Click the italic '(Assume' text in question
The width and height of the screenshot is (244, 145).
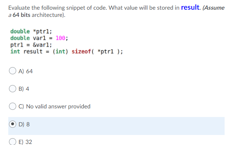(213, 8)
